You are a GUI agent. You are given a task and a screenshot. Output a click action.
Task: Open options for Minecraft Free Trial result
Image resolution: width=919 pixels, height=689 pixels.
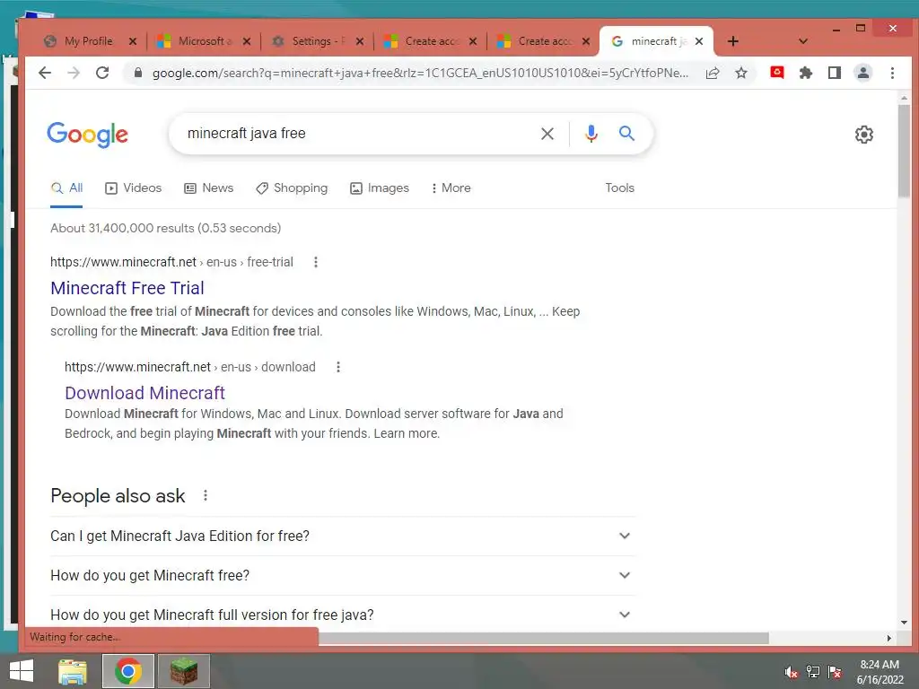[316, 262]
